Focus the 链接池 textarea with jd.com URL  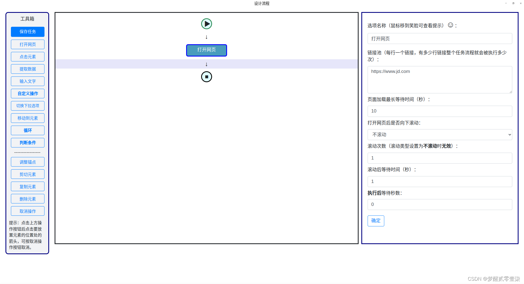click(440, 79)
